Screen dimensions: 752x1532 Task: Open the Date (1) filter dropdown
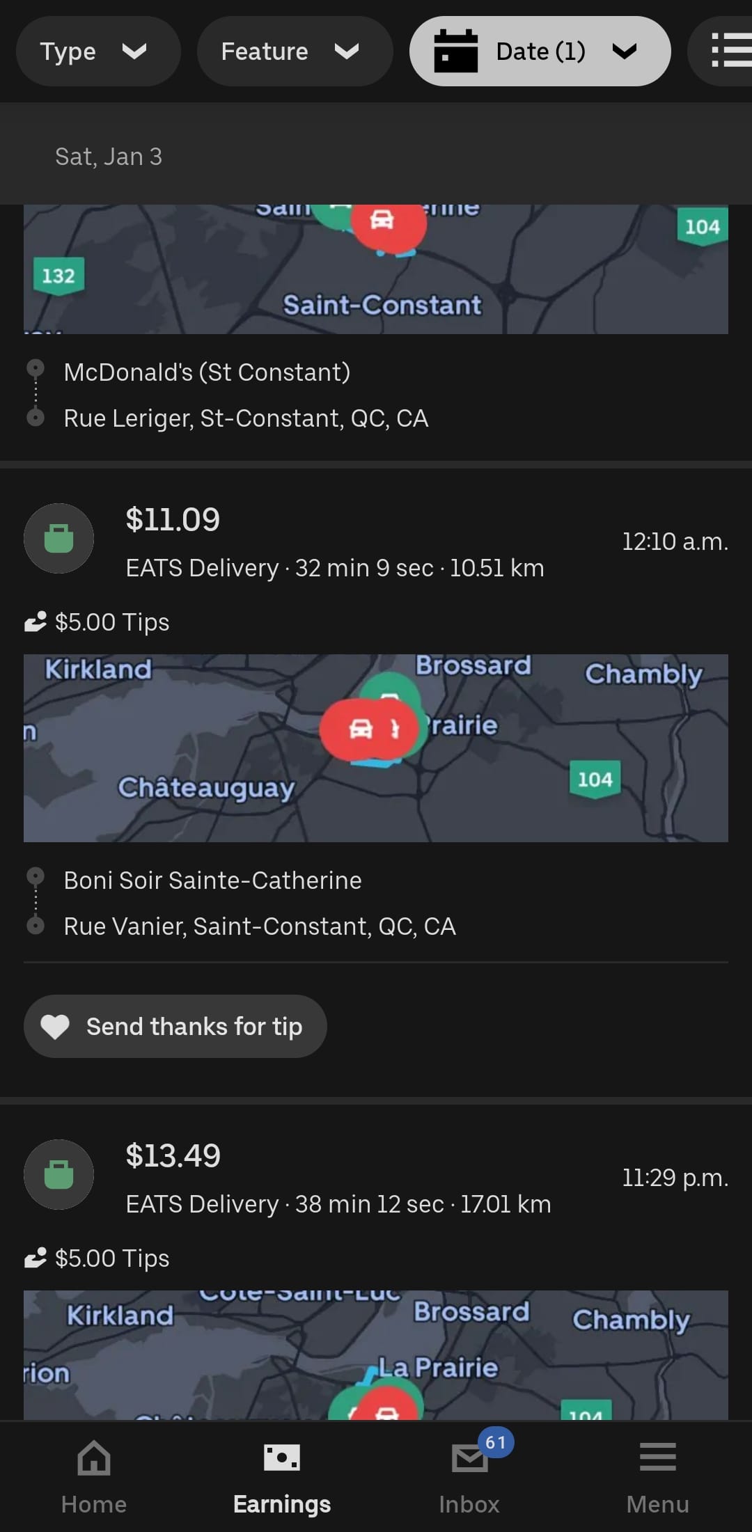tap(540, 52)
